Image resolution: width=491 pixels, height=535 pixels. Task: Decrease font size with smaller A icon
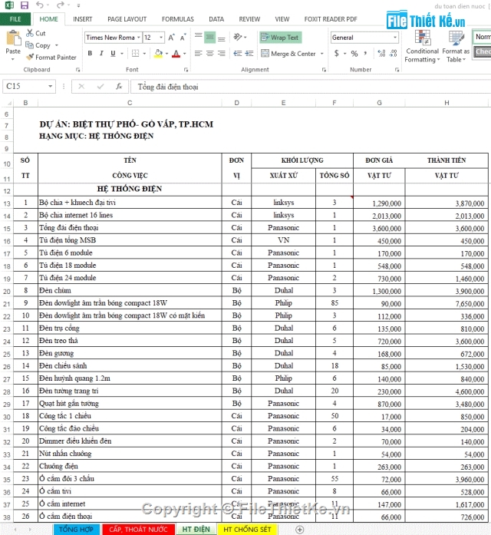click(183, 38)
